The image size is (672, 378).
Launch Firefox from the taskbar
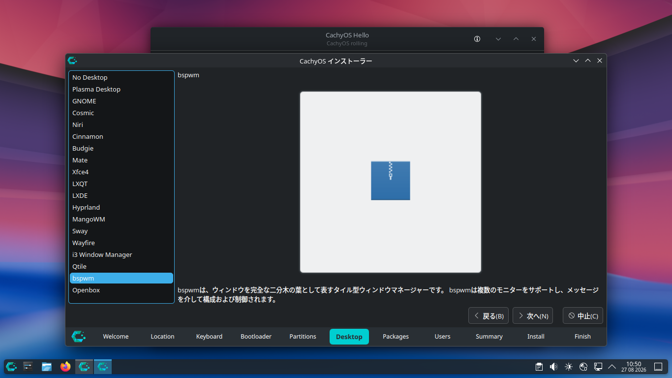point(65,366)
